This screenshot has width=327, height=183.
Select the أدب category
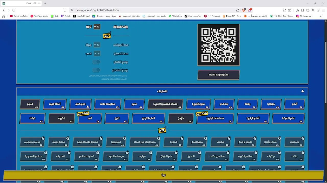(90, 118)
